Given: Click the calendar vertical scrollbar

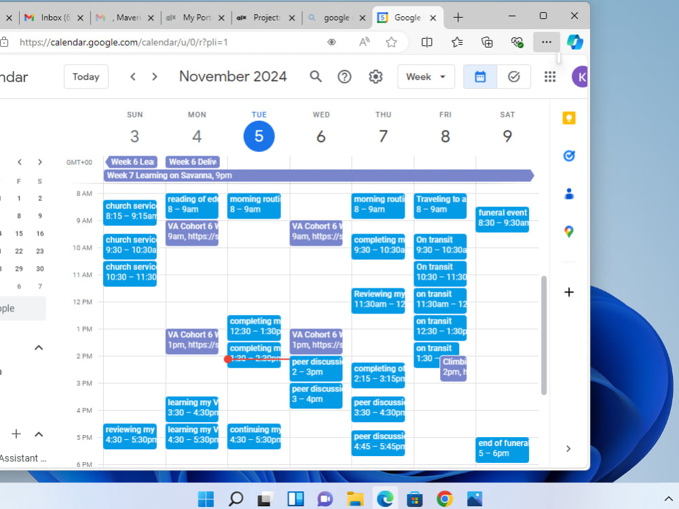Looking at the screenshot, I should pos(544,335).
